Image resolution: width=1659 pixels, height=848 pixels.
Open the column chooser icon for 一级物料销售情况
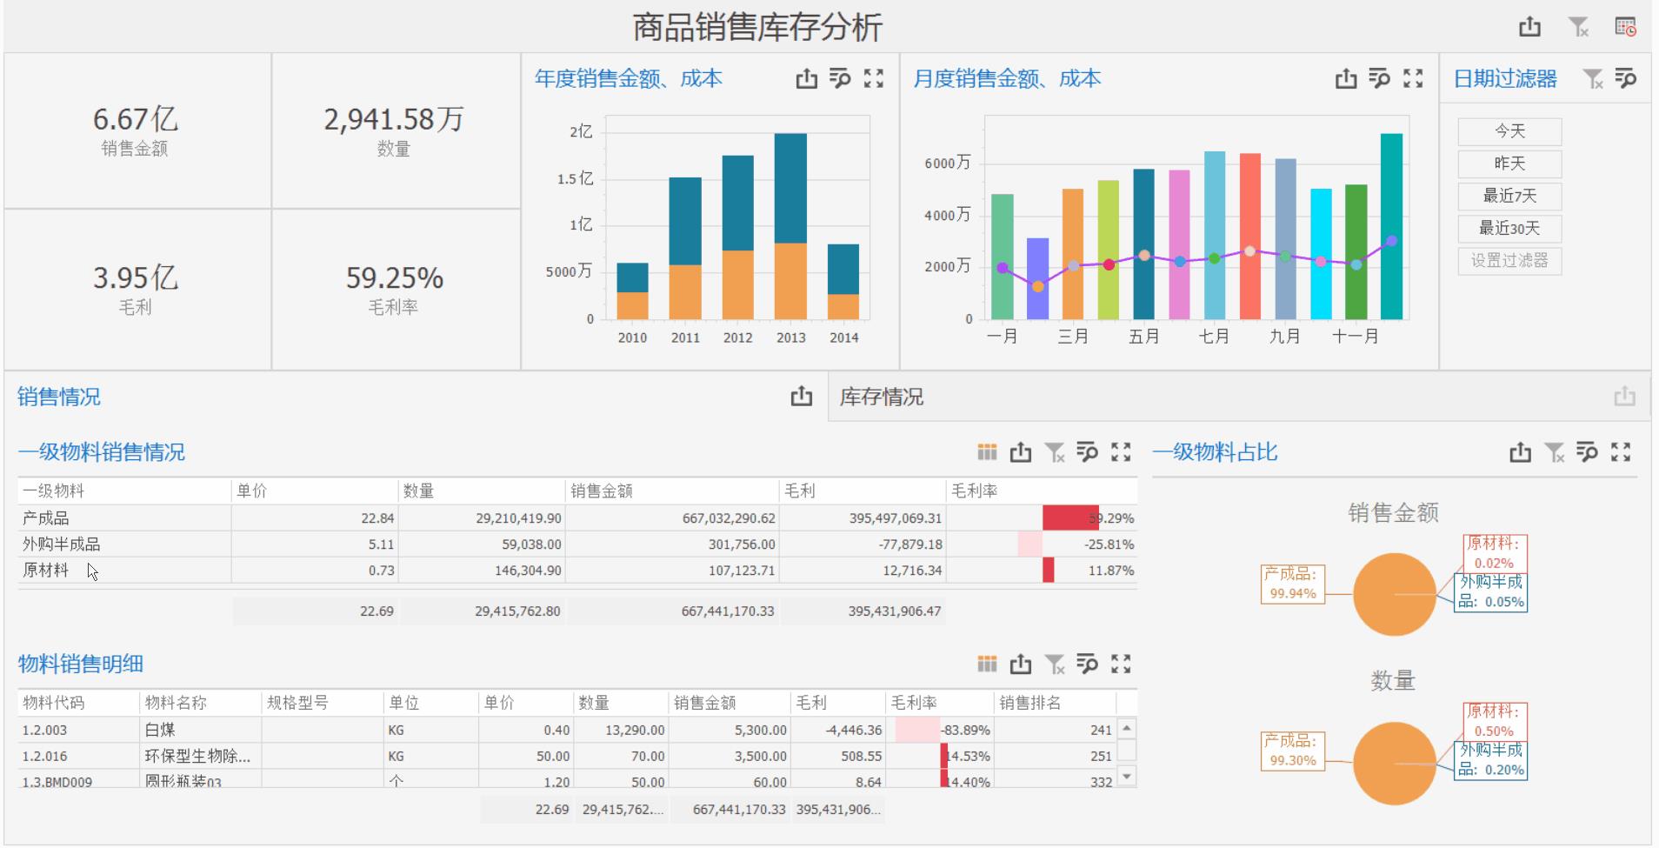986,452
